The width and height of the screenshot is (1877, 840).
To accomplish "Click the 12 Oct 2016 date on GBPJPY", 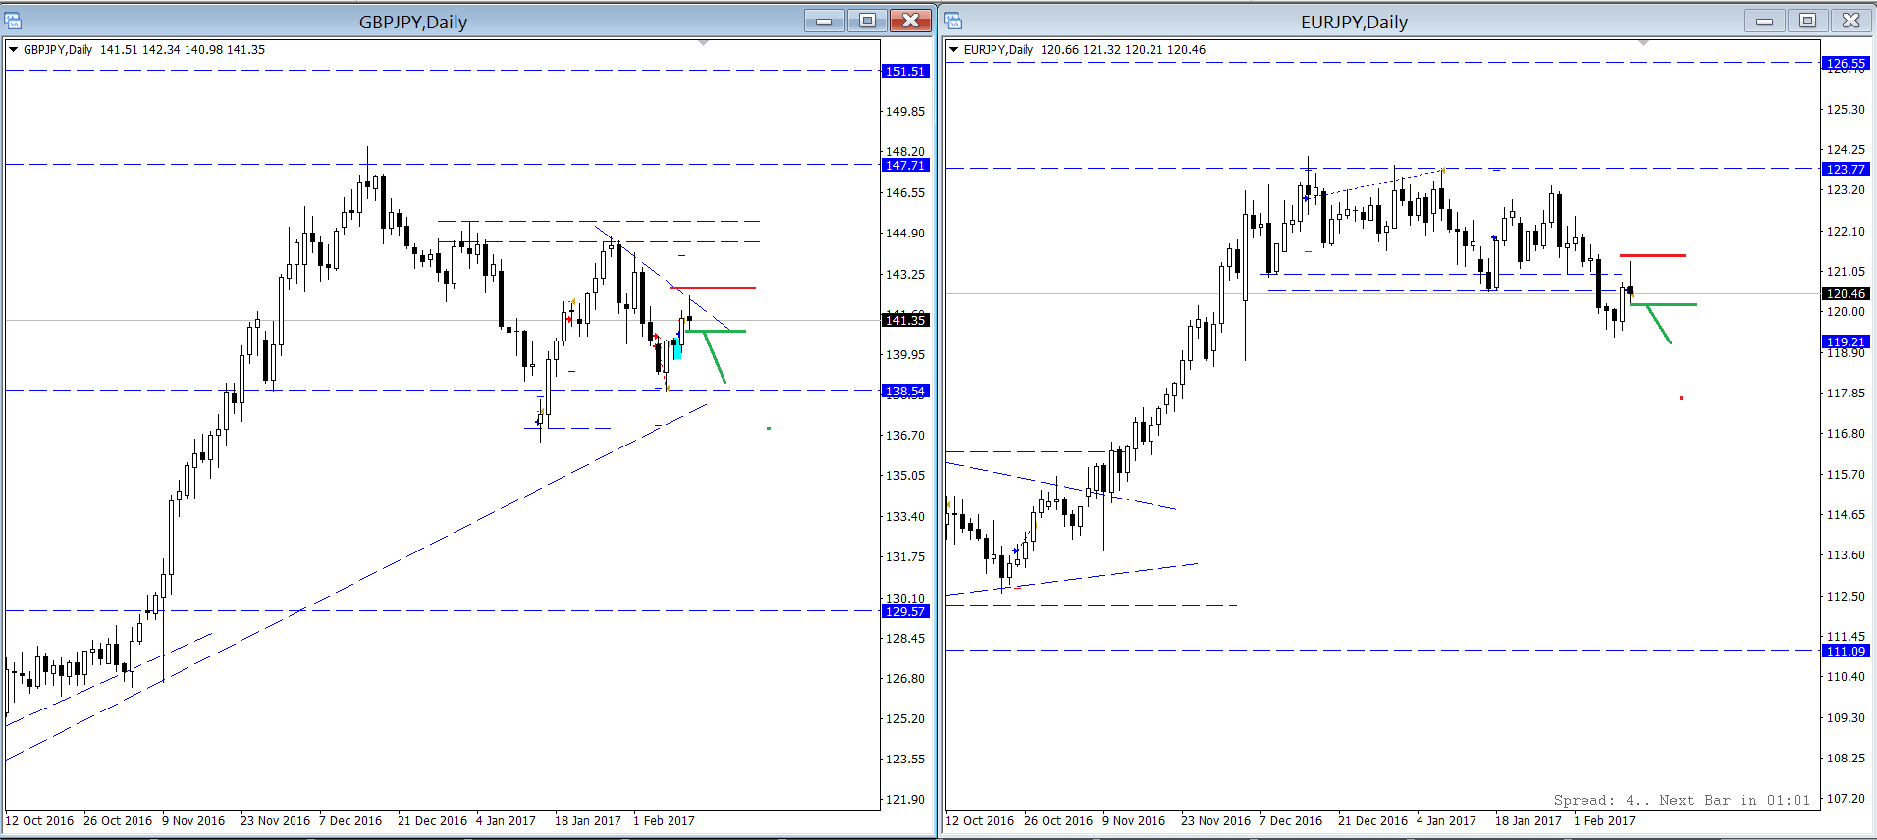I will point(39,821).
